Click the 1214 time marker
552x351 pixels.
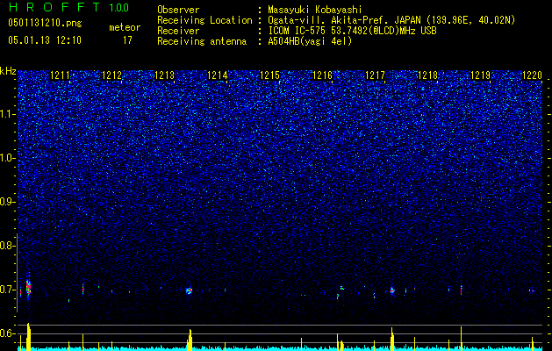218,75
